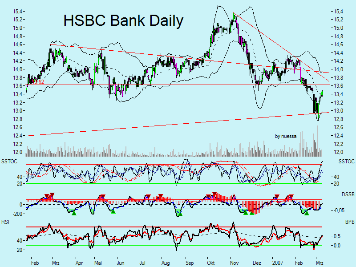Click the HSBC Bank Daily chart title
356x267 pixels.
click(x=124, y=20)
